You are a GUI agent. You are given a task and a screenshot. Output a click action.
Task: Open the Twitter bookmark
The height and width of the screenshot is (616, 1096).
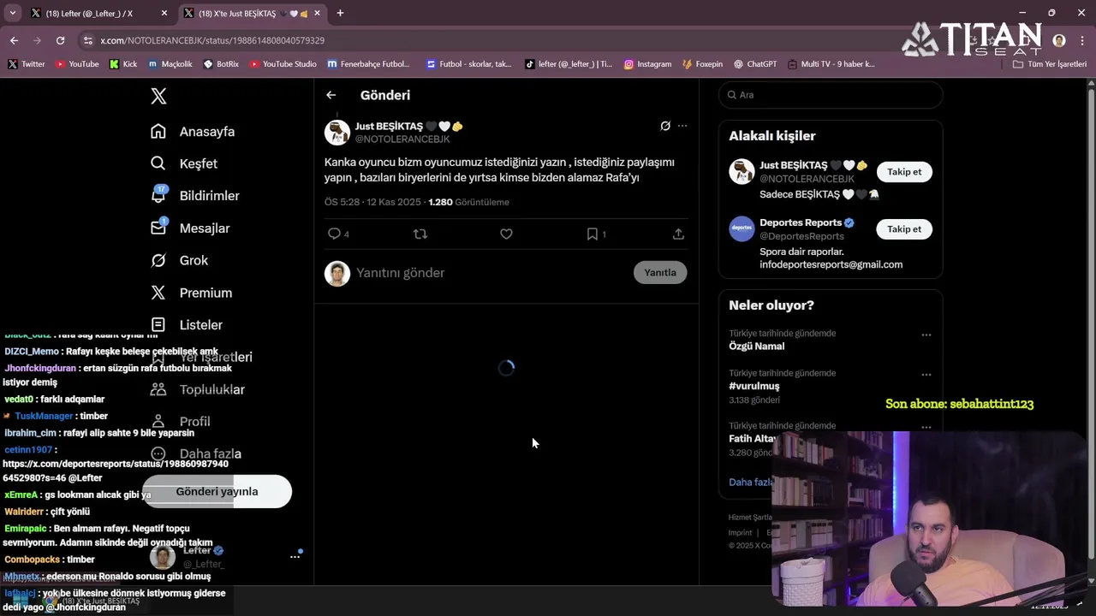[27, 64]
